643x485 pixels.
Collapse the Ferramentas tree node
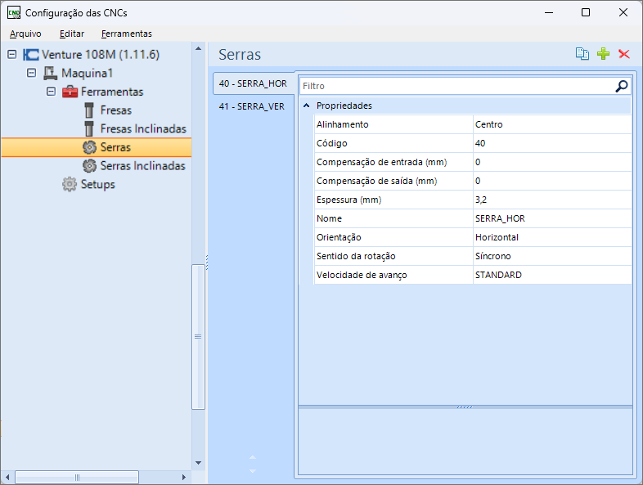(x=51, y=92)
